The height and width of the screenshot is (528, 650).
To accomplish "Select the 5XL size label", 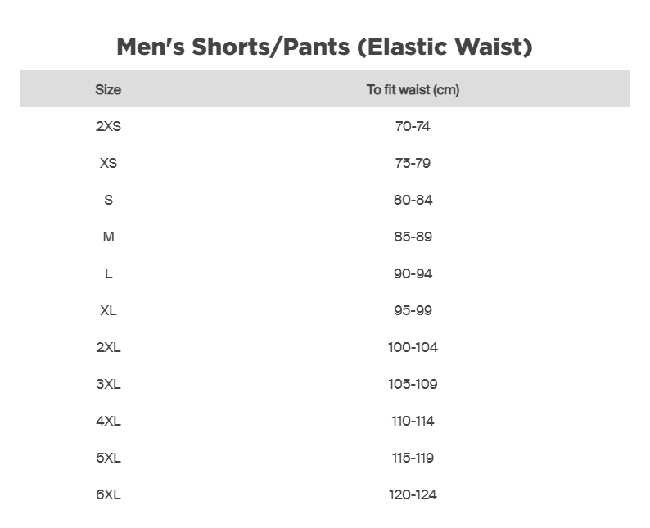I will tap(108, 458).
